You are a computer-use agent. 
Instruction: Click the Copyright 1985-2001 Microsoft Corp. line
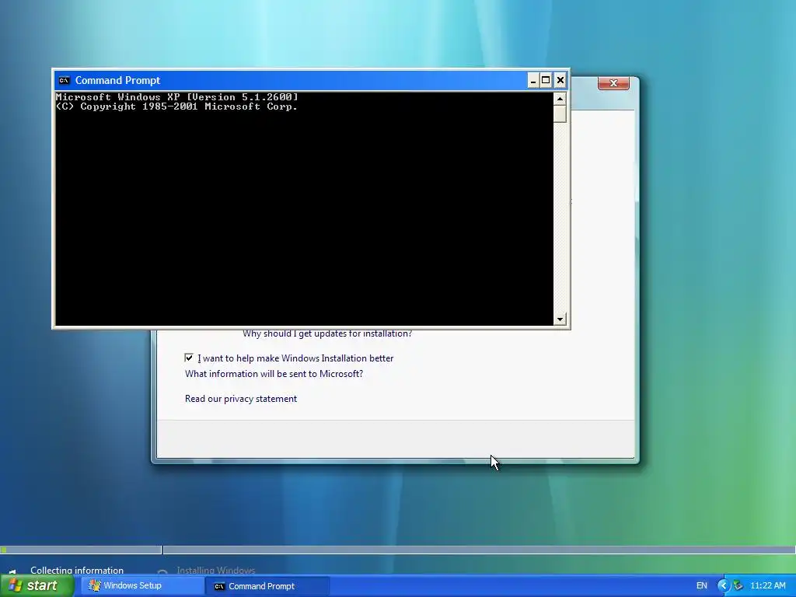point(176,106)
